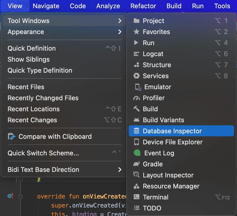This screenshot has height=216, width=237.
Task: Click the Emulator device icon
Action: [x=138, y=87]
